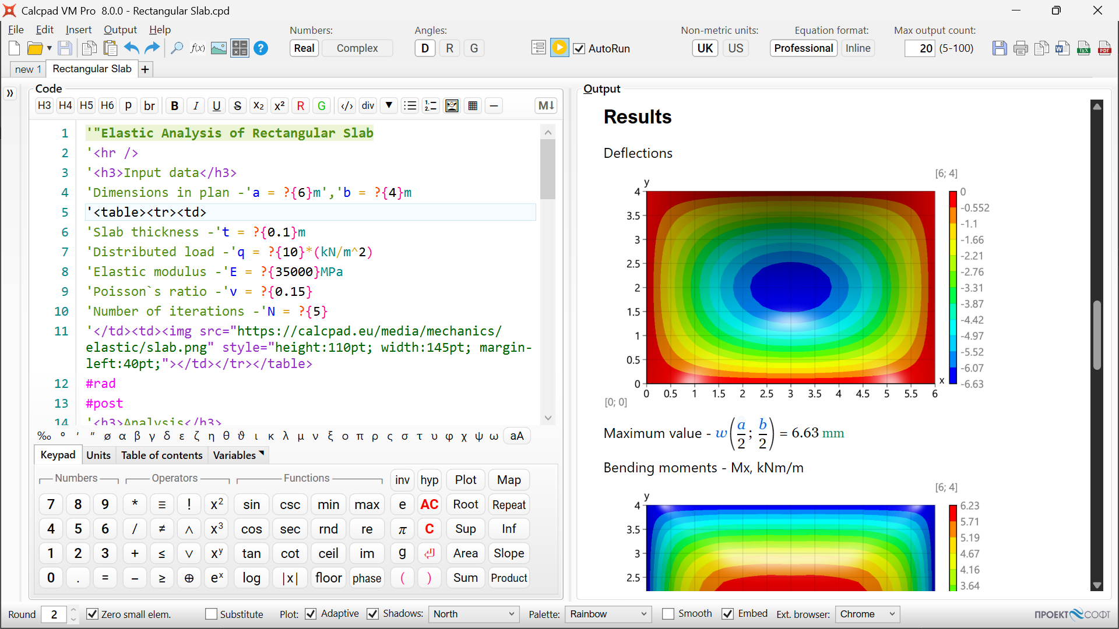Expand the Open file dropdown arrow

tap(50, 48)
